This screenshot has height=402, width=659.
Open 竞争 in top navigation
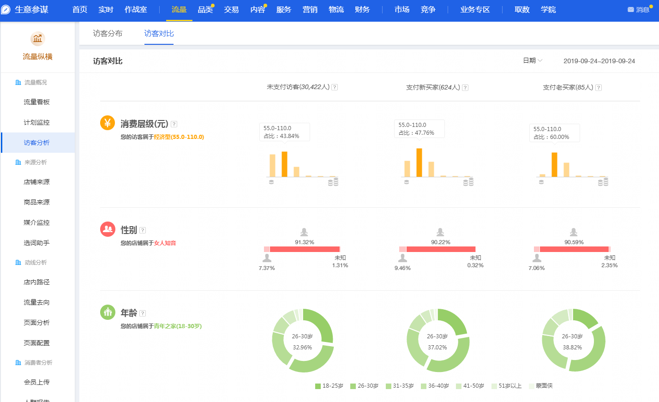[428, 10]
